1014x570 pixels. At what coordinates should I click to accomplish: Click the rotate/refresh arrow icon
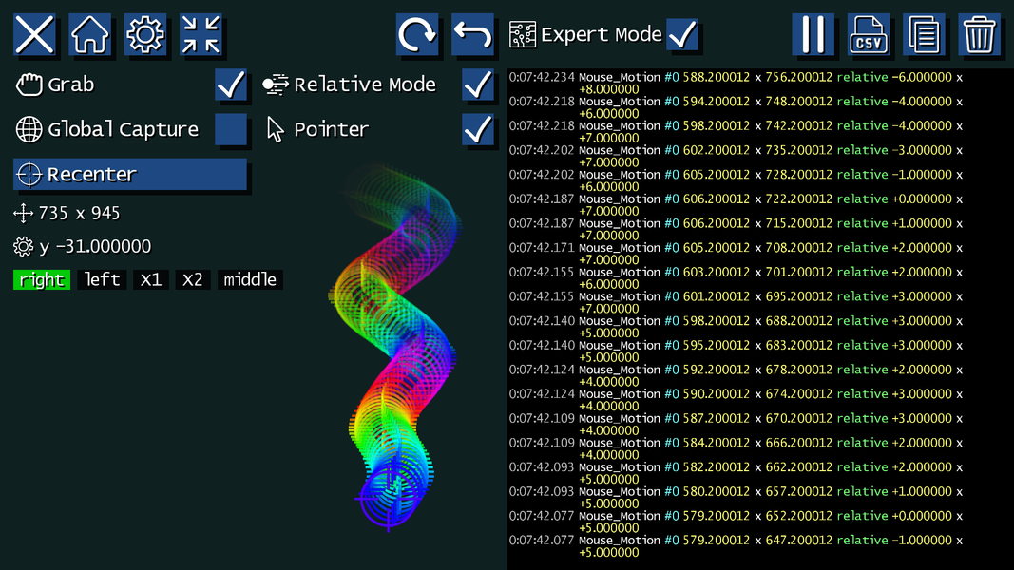point(416,33)
